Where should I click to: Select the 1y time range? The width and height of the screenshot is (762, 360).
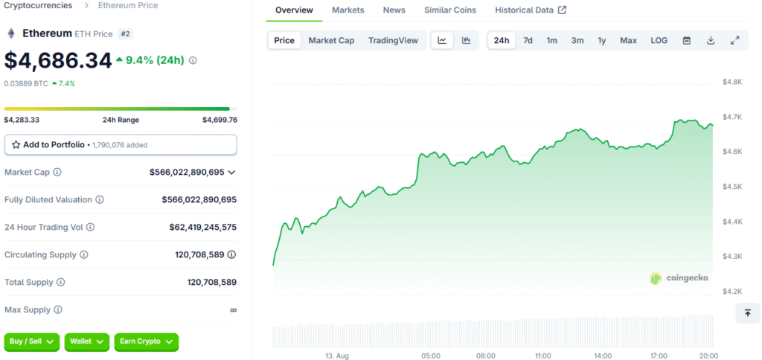(601, 40)
